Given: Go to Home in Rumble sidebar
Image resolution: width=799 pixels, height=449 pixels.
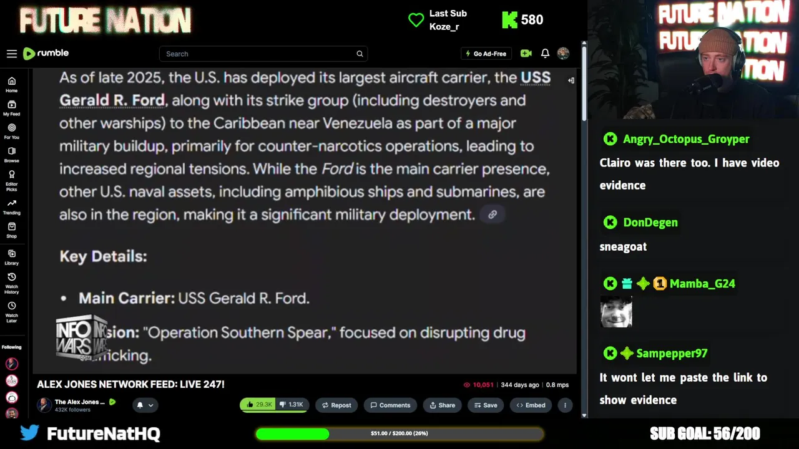Looking at the screenshot, I should pos(11,84).
